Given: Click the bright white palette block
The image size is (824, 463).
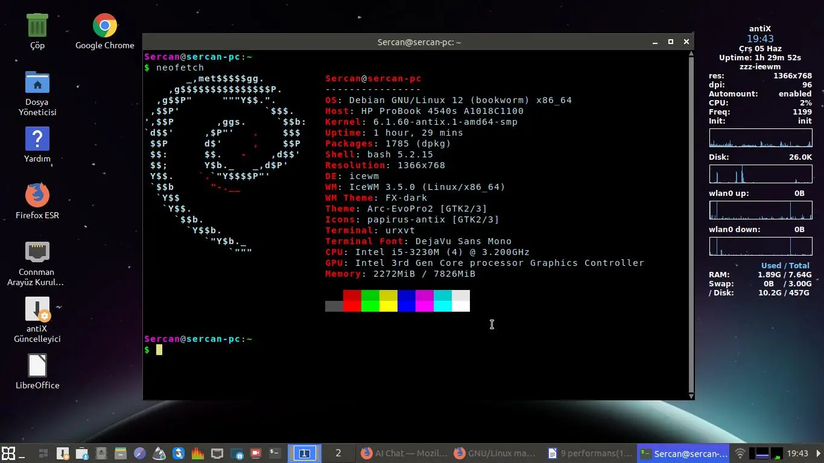Looking at the screenshot, I should click(461, 306).
